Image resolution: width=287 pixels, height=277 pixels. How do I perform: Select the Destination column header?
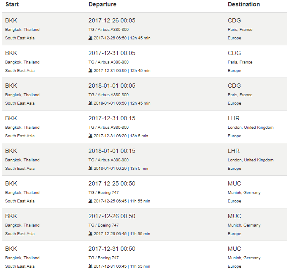tap(244, 5)
